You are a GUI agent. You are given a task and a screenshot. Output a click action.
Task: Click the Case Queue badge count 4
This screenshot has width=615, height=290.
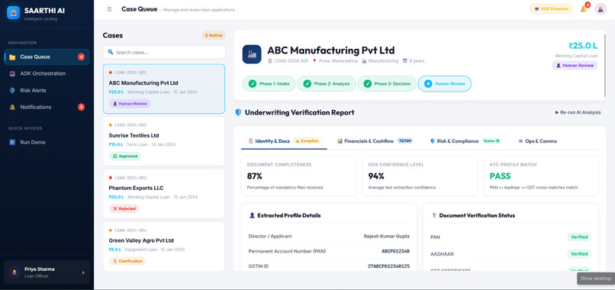pyautogui.click(x=81, y=57)
